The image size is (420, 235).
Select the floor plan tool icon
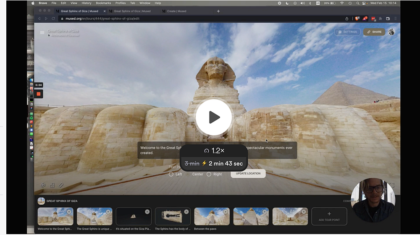pyautogui.click(x=52, y=185)
